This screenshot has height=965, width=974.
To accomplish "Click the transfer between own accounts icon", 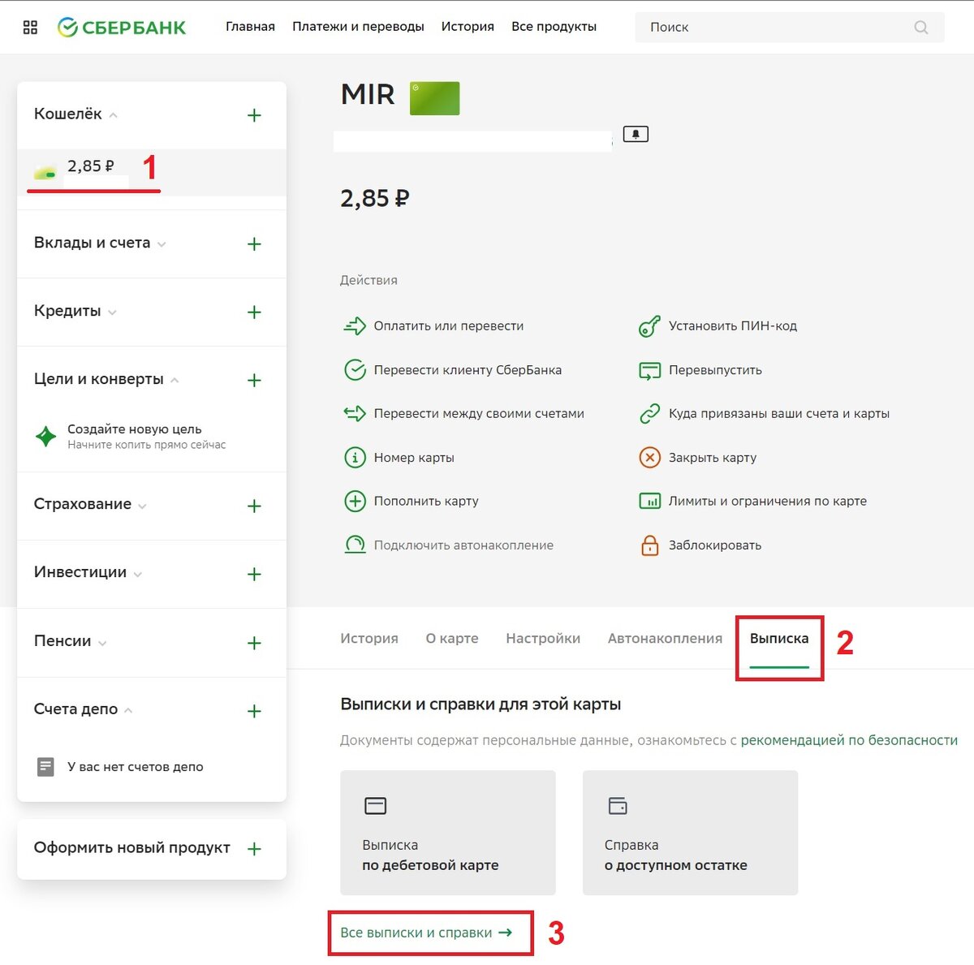I will pyautogui.click(x=355, y=414).
